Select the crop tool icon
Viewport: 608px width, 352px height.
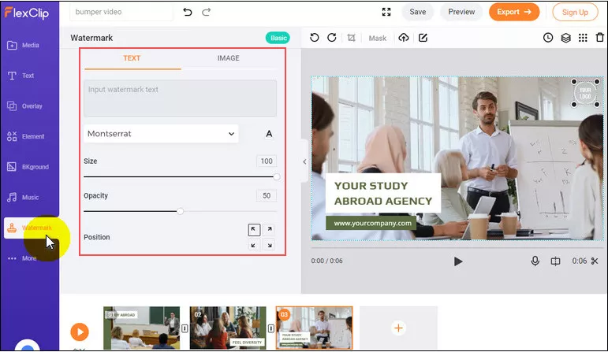[x=351, y=38]
